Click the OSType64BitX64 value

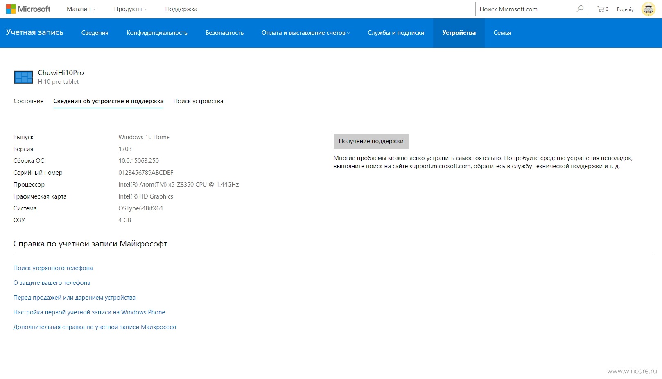(x=141, y=208)
